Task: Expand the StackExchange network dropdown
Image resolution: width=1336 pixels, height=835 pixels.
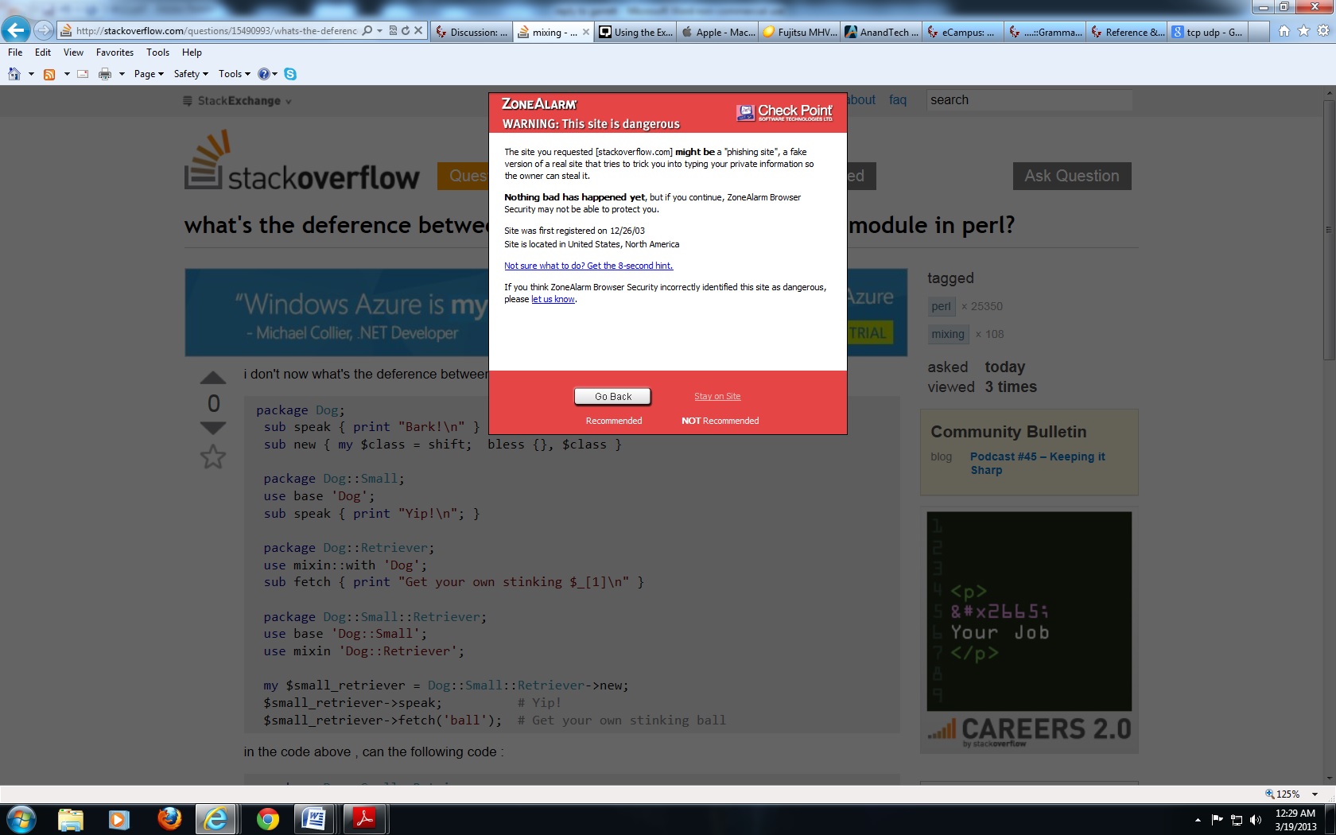Action: point(237,101)
